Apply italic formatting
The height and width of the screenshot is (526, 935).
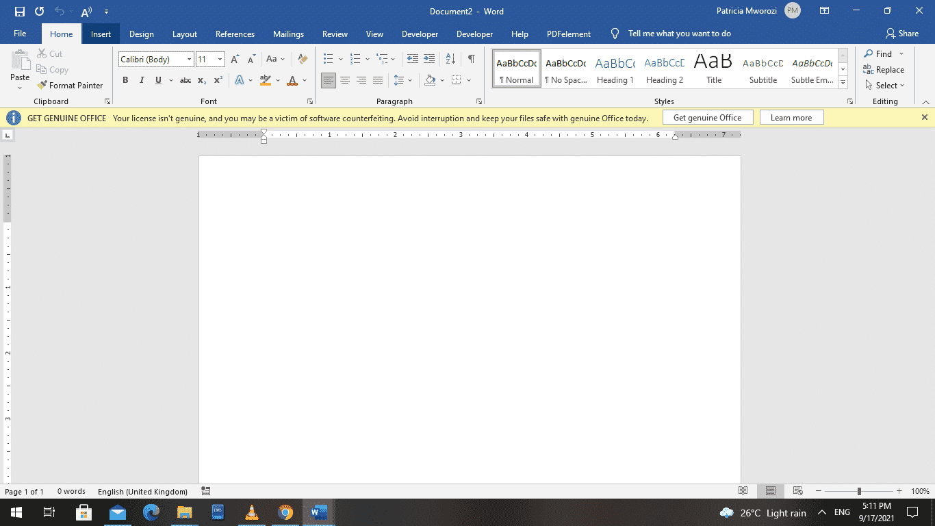click(x=142, y=80)
